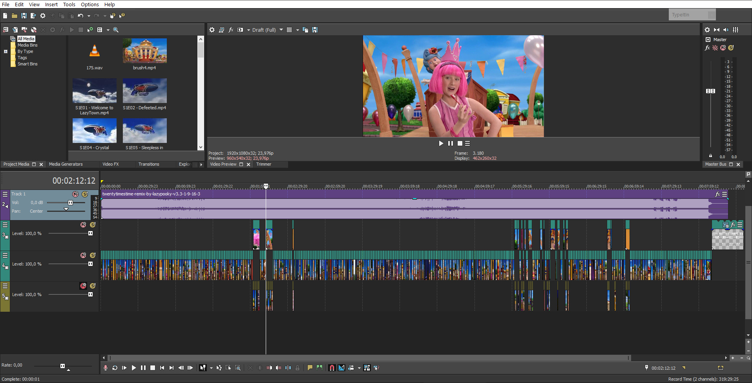Click the Record microphone icon in transport
Screen dimensions: 752x383
click(106, 368)
